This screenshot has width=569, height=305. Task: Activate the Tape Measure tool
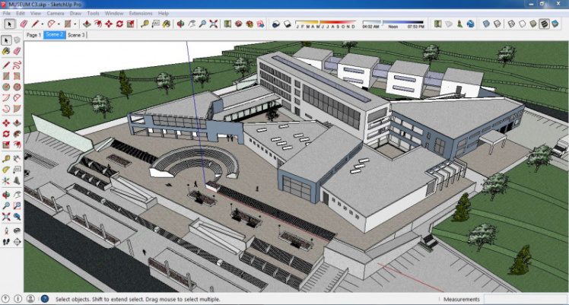[145, 24]
